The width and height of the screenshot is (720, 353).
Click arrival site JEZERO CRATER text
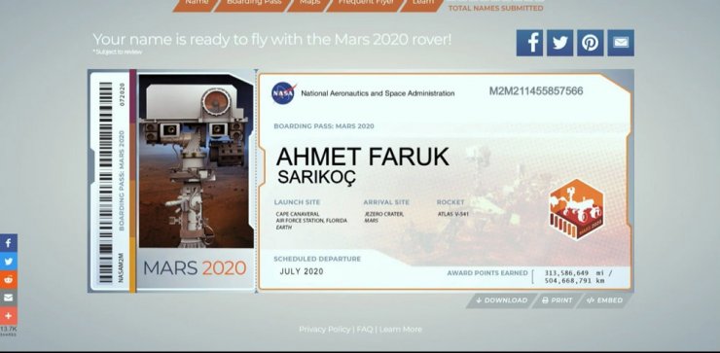(384, 214)
